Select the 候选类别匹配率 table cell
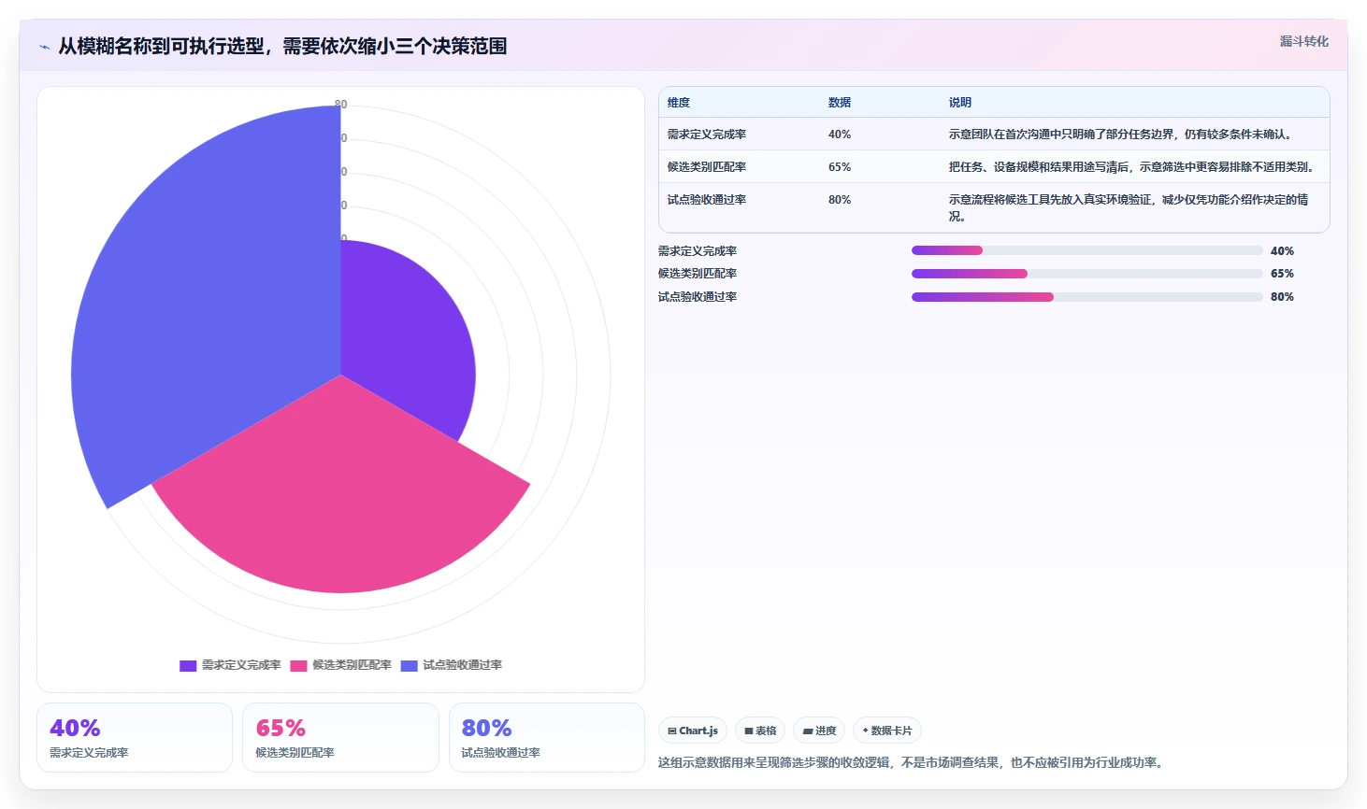This screenshot has height=809, width=1367. click(707, 167)
